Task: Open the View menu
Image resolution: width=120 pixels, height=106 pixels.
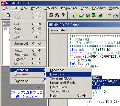Action: coord(24,8)
